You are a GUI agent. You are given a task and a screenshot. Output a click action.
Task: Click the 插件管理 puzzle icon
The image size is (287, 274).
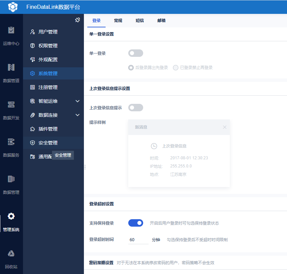[x=32, y=129]
